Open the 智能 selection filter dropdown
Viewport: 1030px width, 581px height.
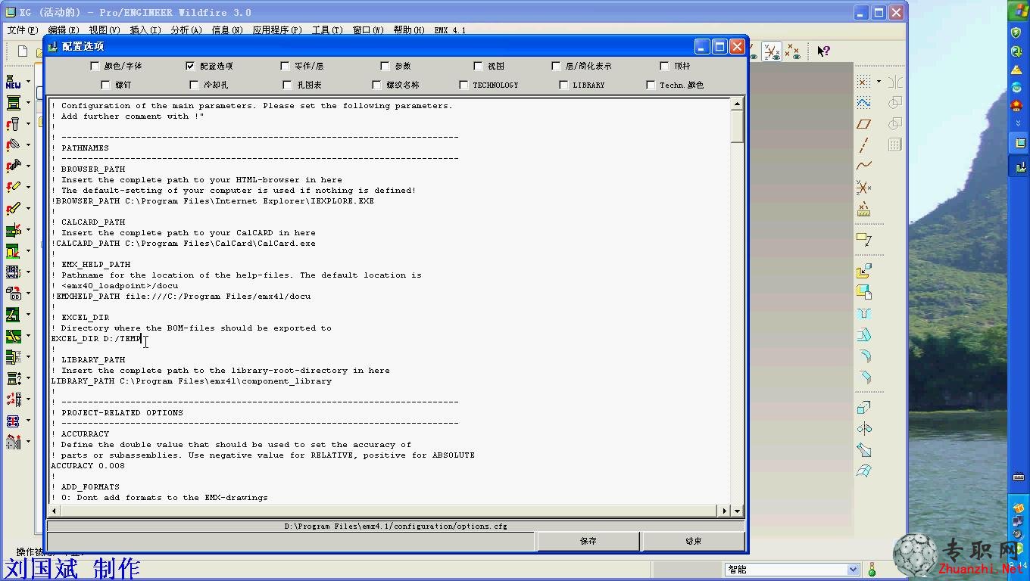854,569
